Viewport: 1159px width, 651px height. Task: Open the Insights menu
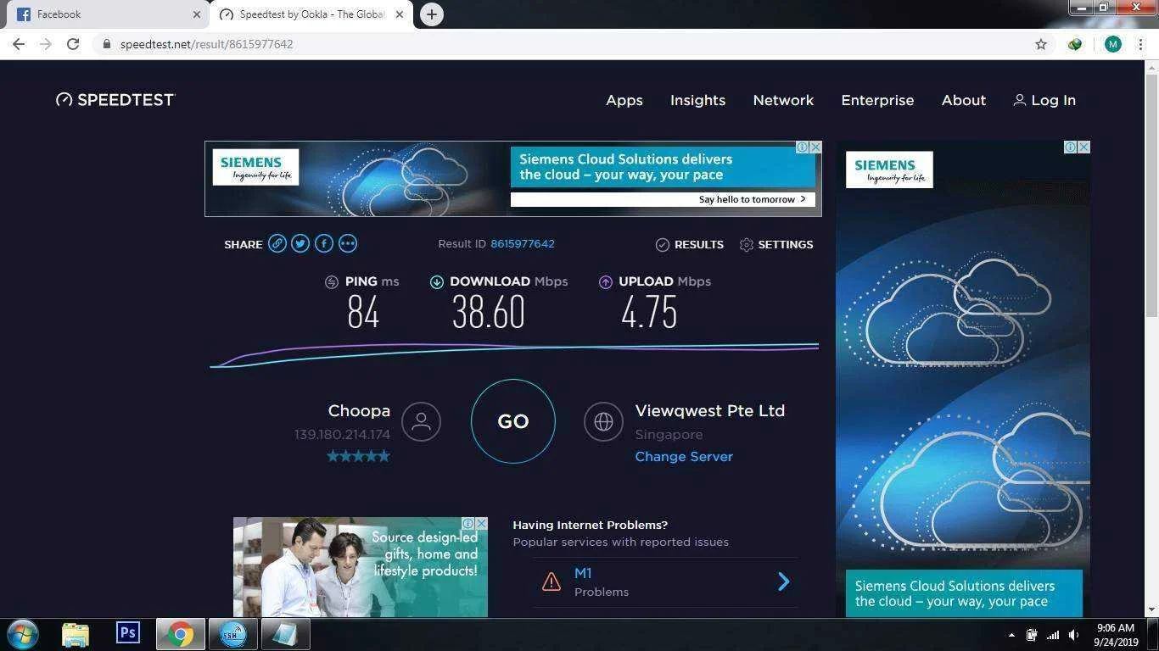pos(697,100)
